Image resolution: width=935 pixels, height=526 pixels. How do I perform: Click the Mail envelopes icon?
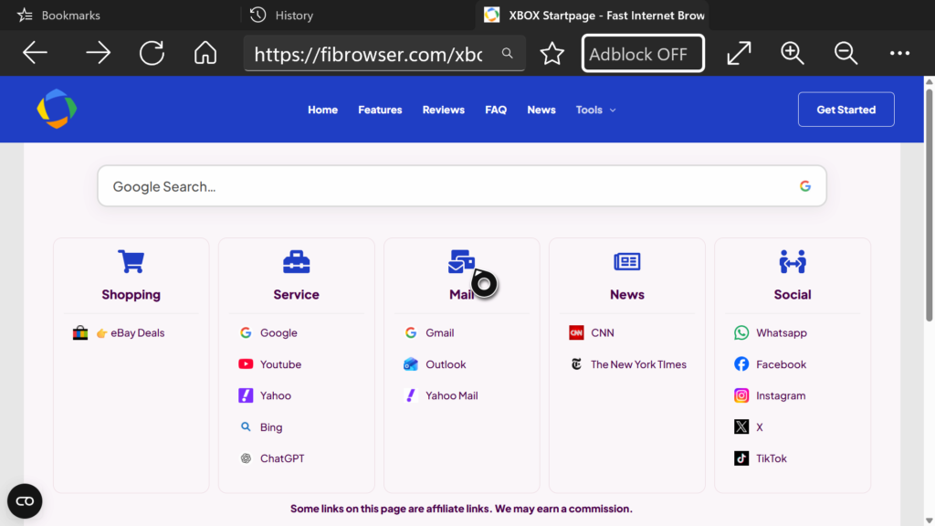(x=461, y=261)
